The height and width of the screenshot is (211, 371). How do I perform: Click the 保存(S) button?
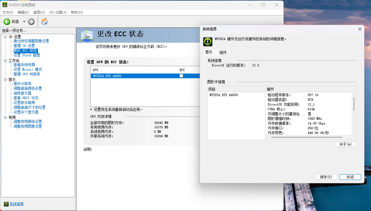326,177
